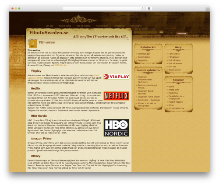The height and width of the screenshot is (185, 219).
Task: Click the Viaplay logo image
Action: pos(117,77)
